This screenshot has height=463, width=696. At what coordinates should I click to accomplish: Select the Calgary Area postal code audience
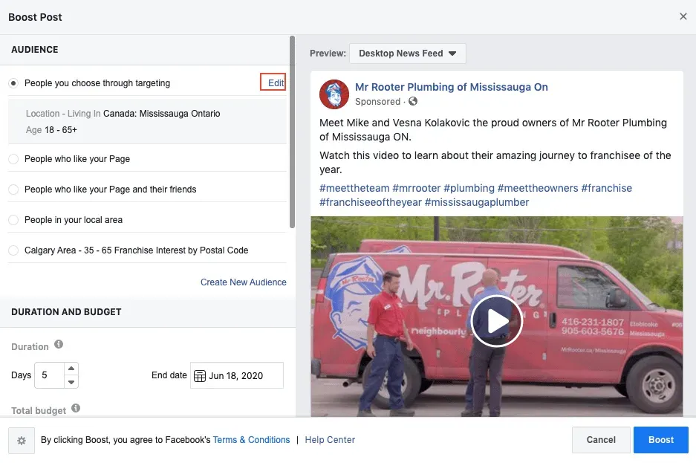[13, 252]
